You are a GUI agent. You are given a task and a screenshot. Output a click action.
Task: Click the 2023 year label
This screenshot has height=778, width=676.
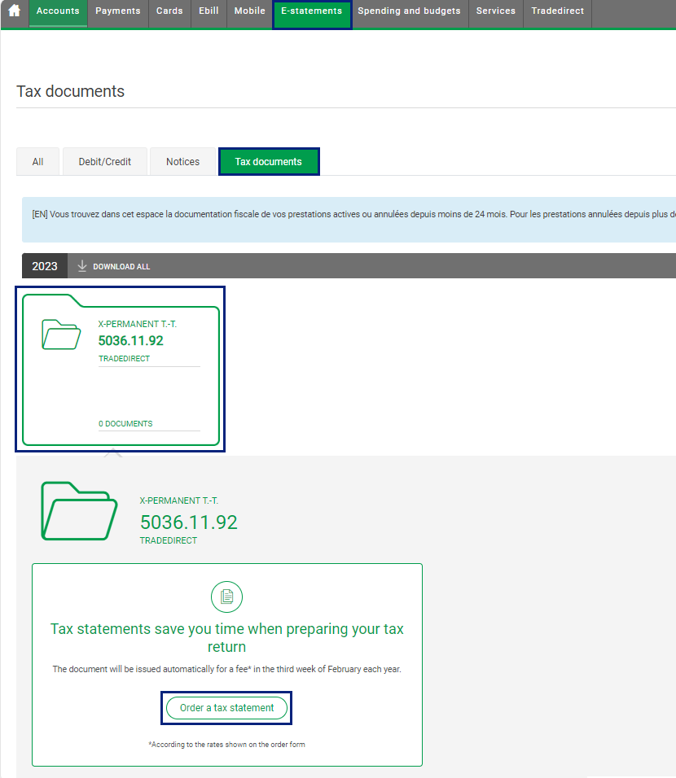[x=45, y=266]
